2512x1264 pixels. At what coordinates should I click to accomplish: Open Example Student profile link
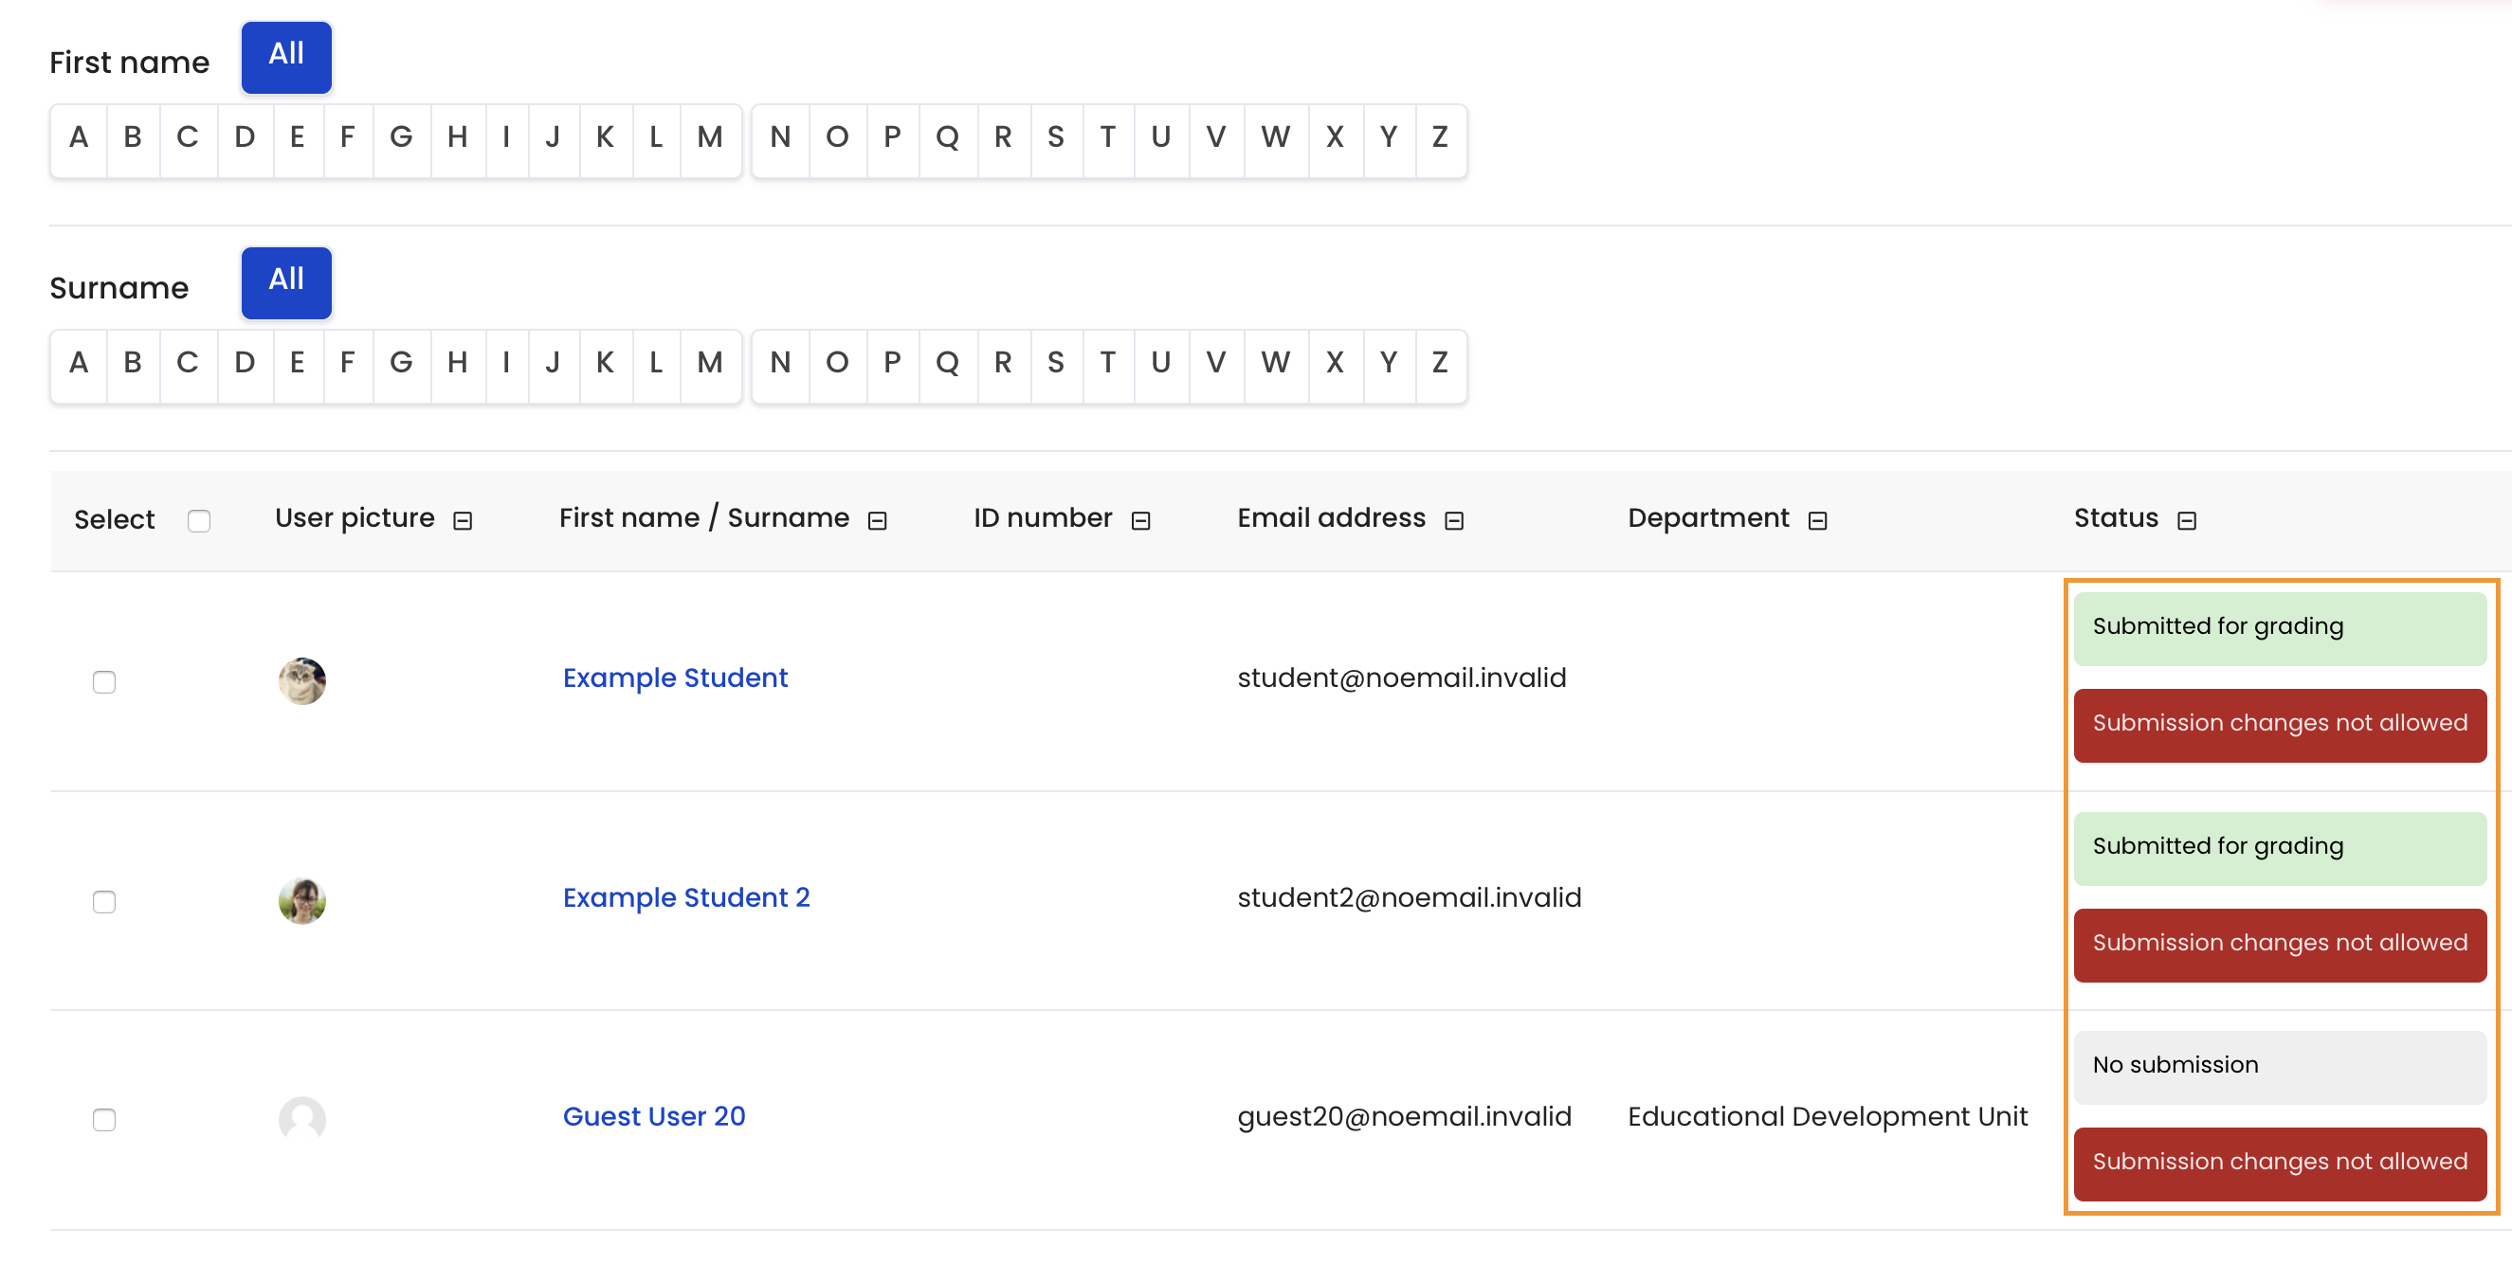(x=675, y=677)
